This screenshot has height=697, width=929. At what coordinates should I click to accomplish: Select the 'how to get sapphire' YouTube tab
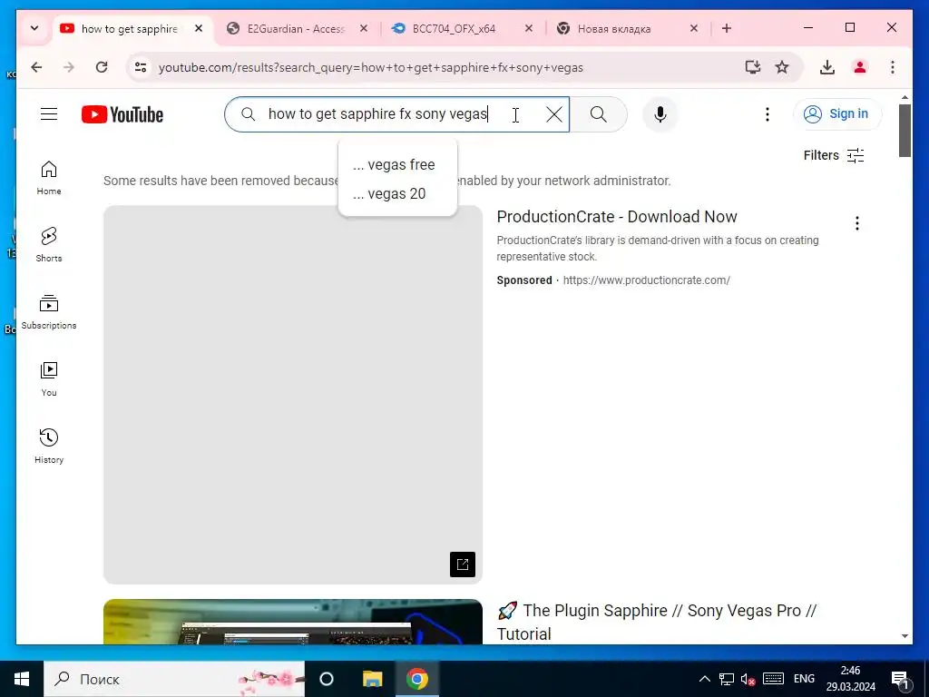point(129,28)
